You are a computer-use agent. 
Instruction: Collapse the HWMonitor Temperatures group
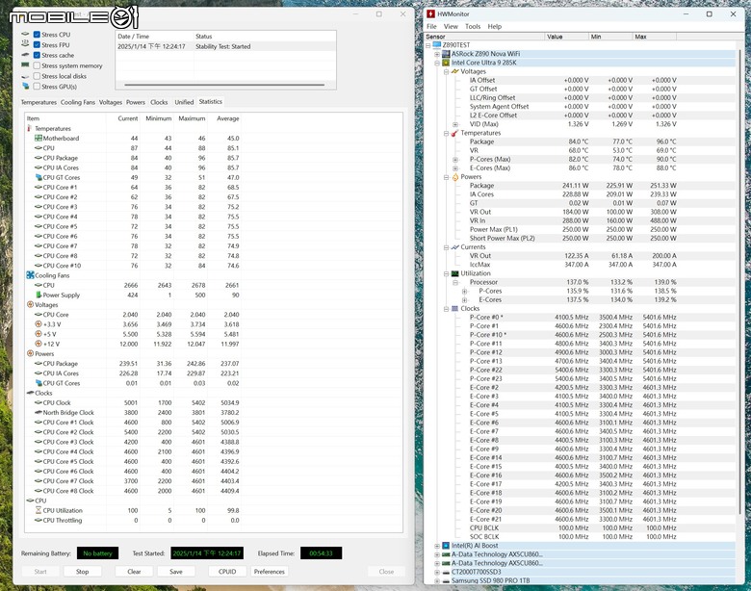click(446, 133)
